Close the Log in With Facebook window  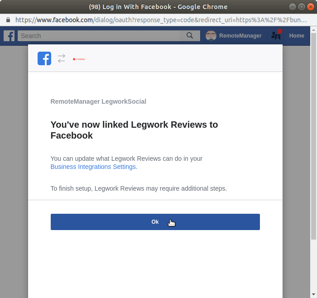click(x=310, y=7)
